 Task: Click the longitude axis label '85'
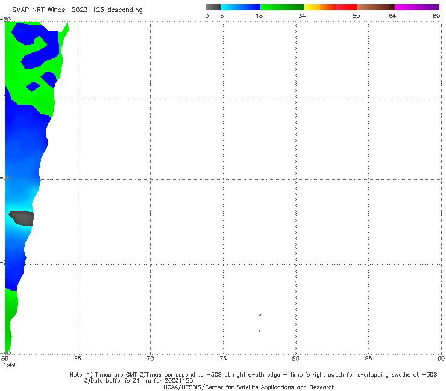(368, 359)
